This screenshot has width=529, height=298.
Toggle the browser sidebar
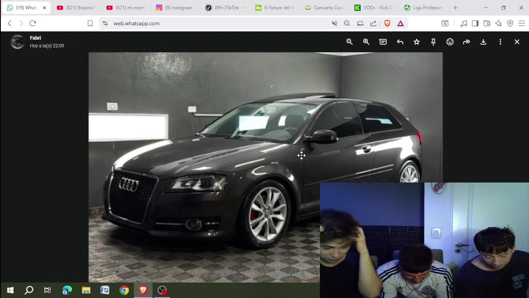coord(475,23)
